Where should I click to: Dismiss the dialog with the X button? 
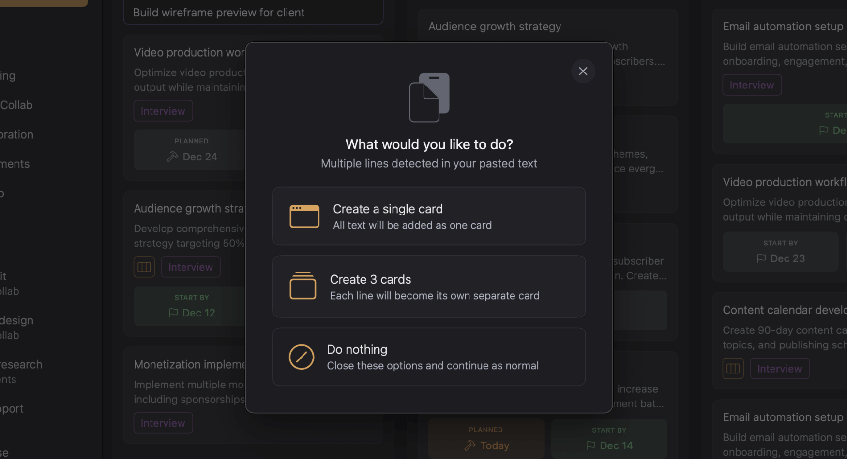(583, 71)
